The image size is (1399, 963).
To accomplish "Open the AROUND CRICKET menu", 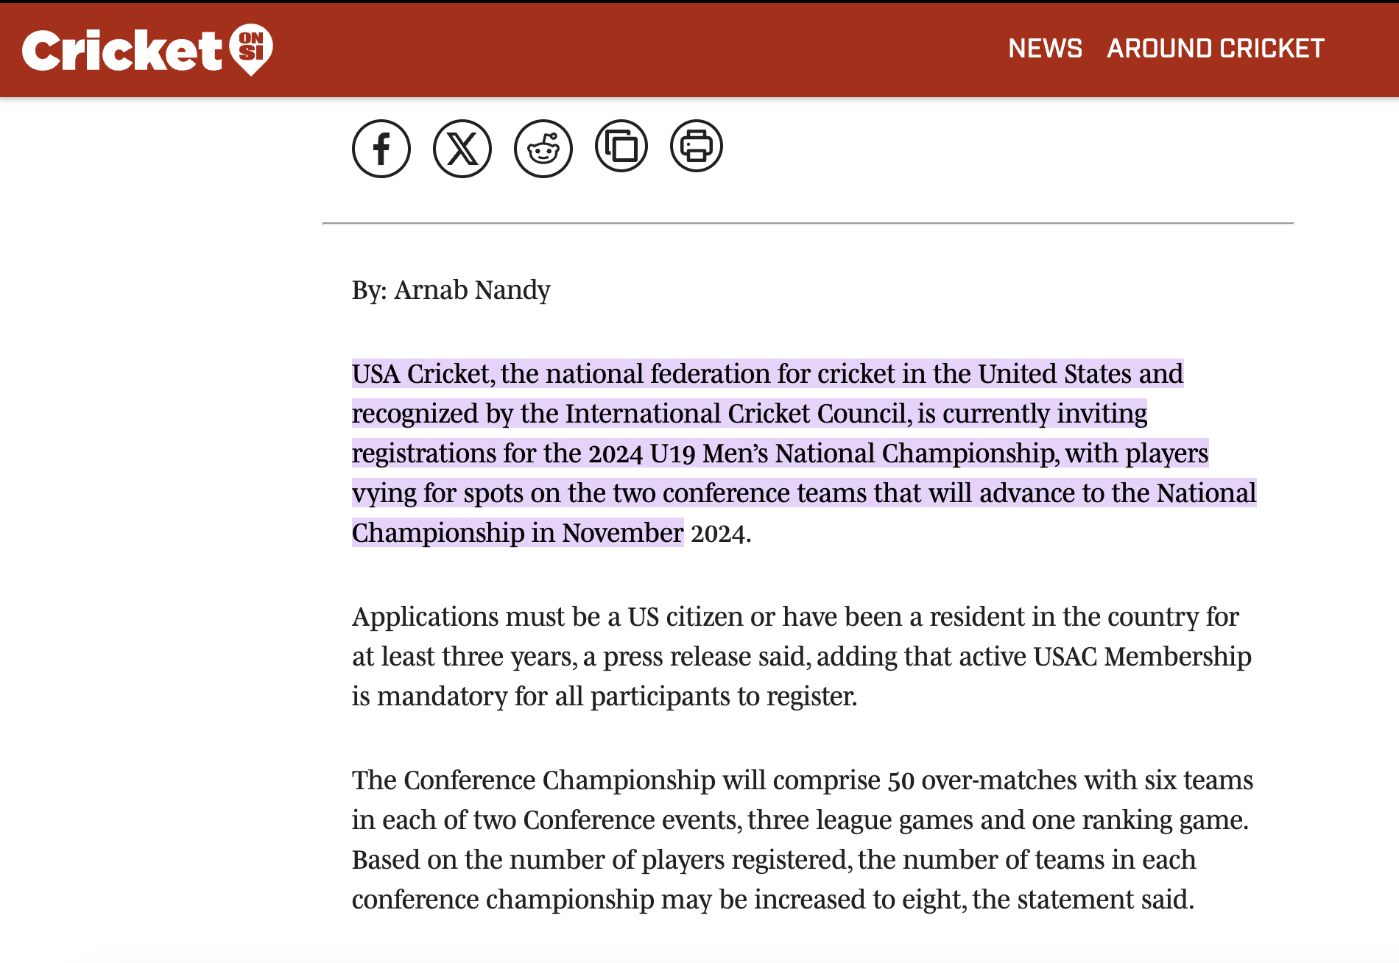I will coord(1216,49).
